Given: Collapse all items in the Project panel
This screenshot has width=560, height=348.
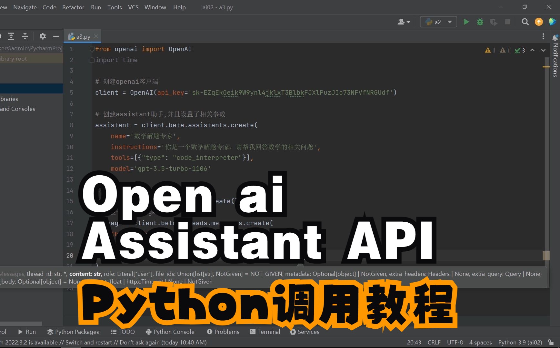Looking at the screenshot, I should 25,36.
